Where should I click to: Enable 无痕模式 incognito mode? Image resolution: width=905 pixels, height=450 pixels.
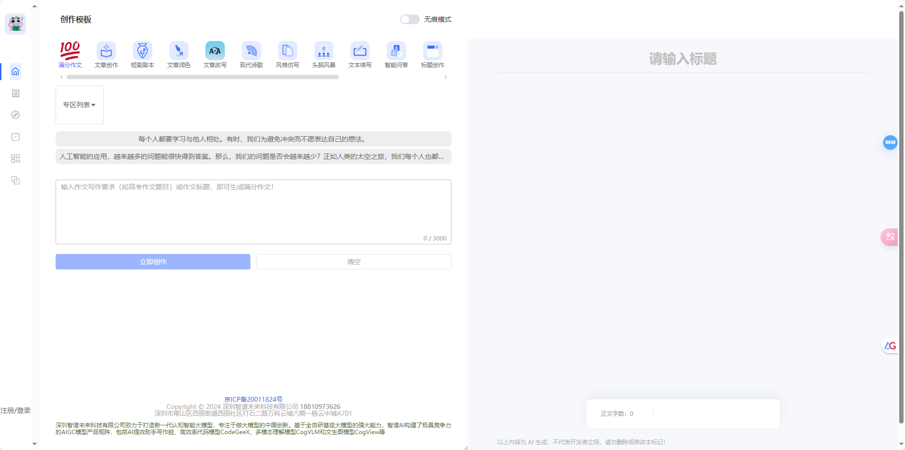point(409,19)
